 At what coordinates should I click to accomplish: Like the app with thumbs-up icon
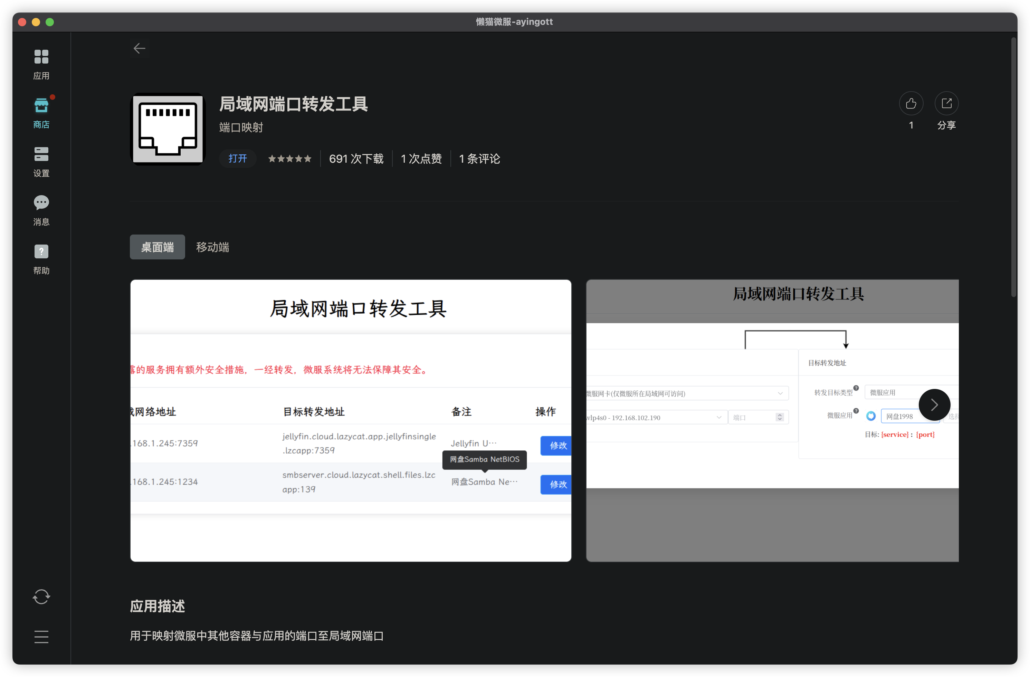point(911,104)
